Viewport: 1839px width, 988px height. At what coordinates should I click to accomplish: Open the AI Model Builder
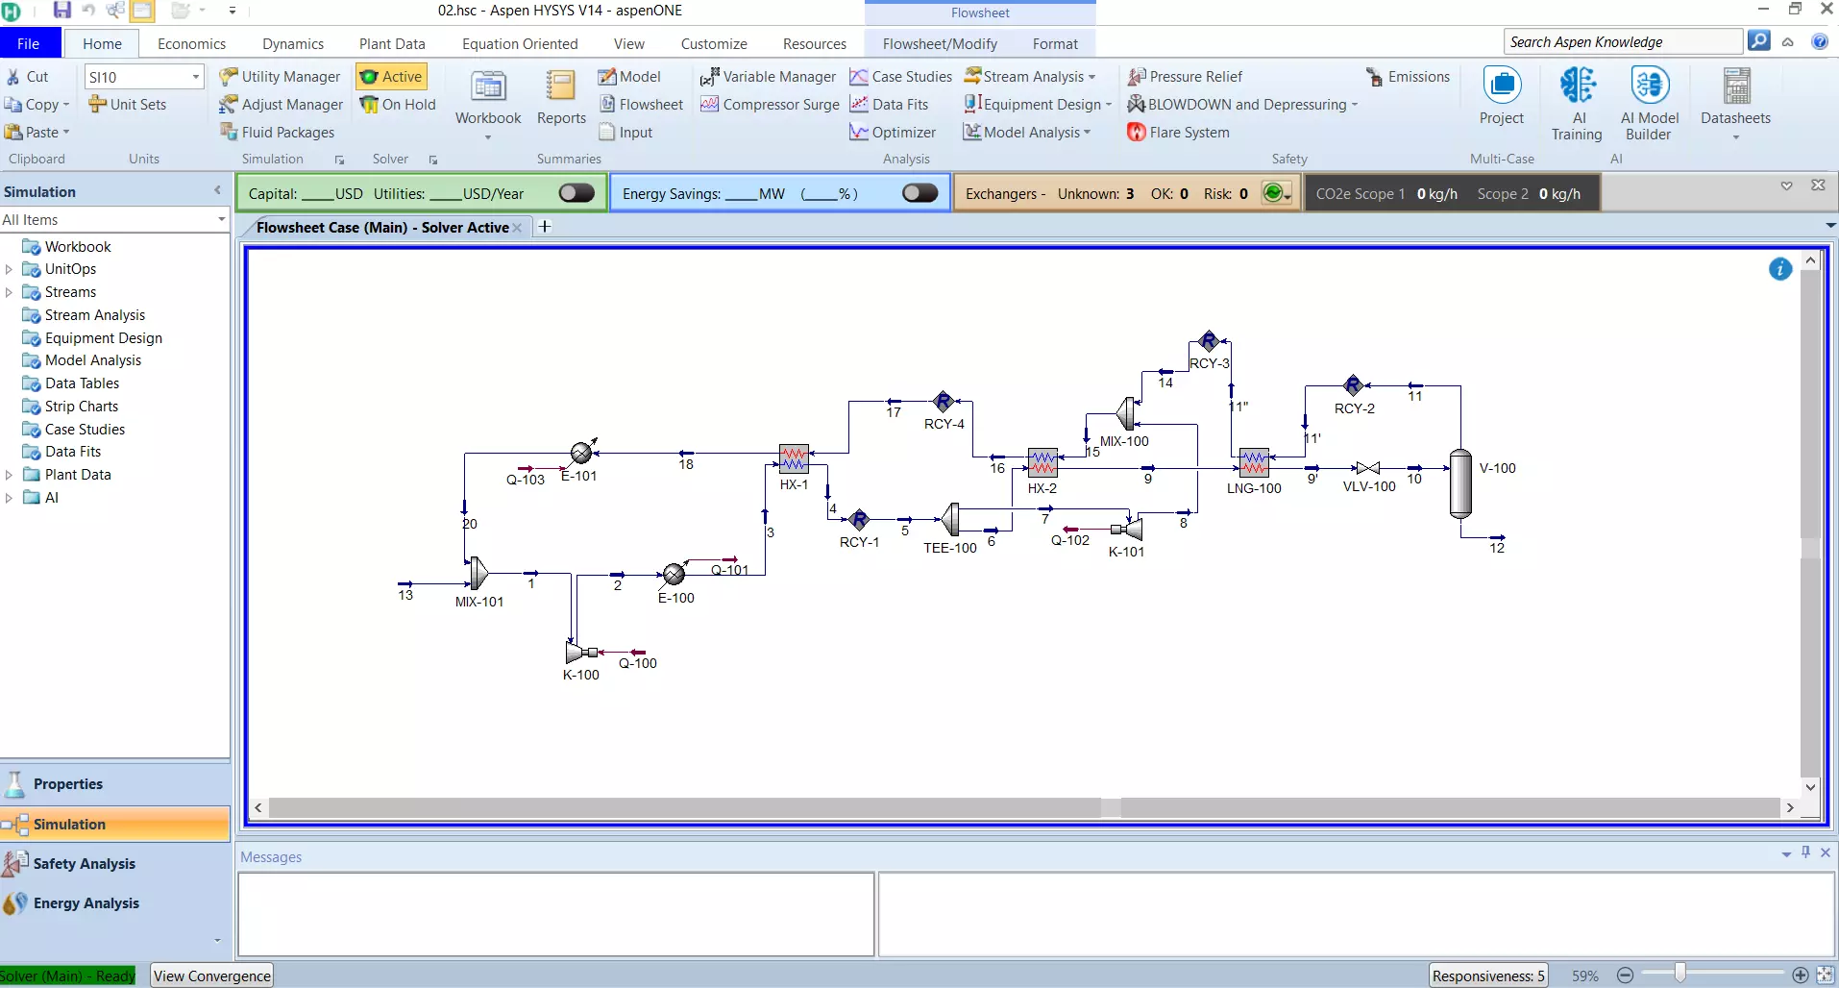1649,104
